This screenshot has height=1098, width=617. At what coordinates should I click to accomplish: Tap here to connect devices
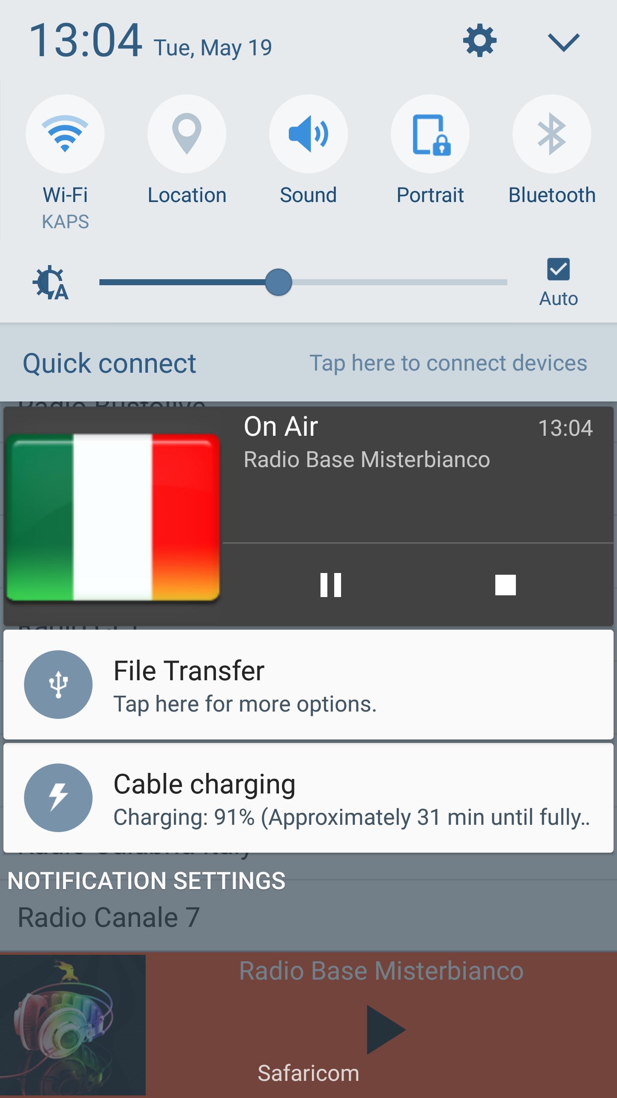pos(448,363)
